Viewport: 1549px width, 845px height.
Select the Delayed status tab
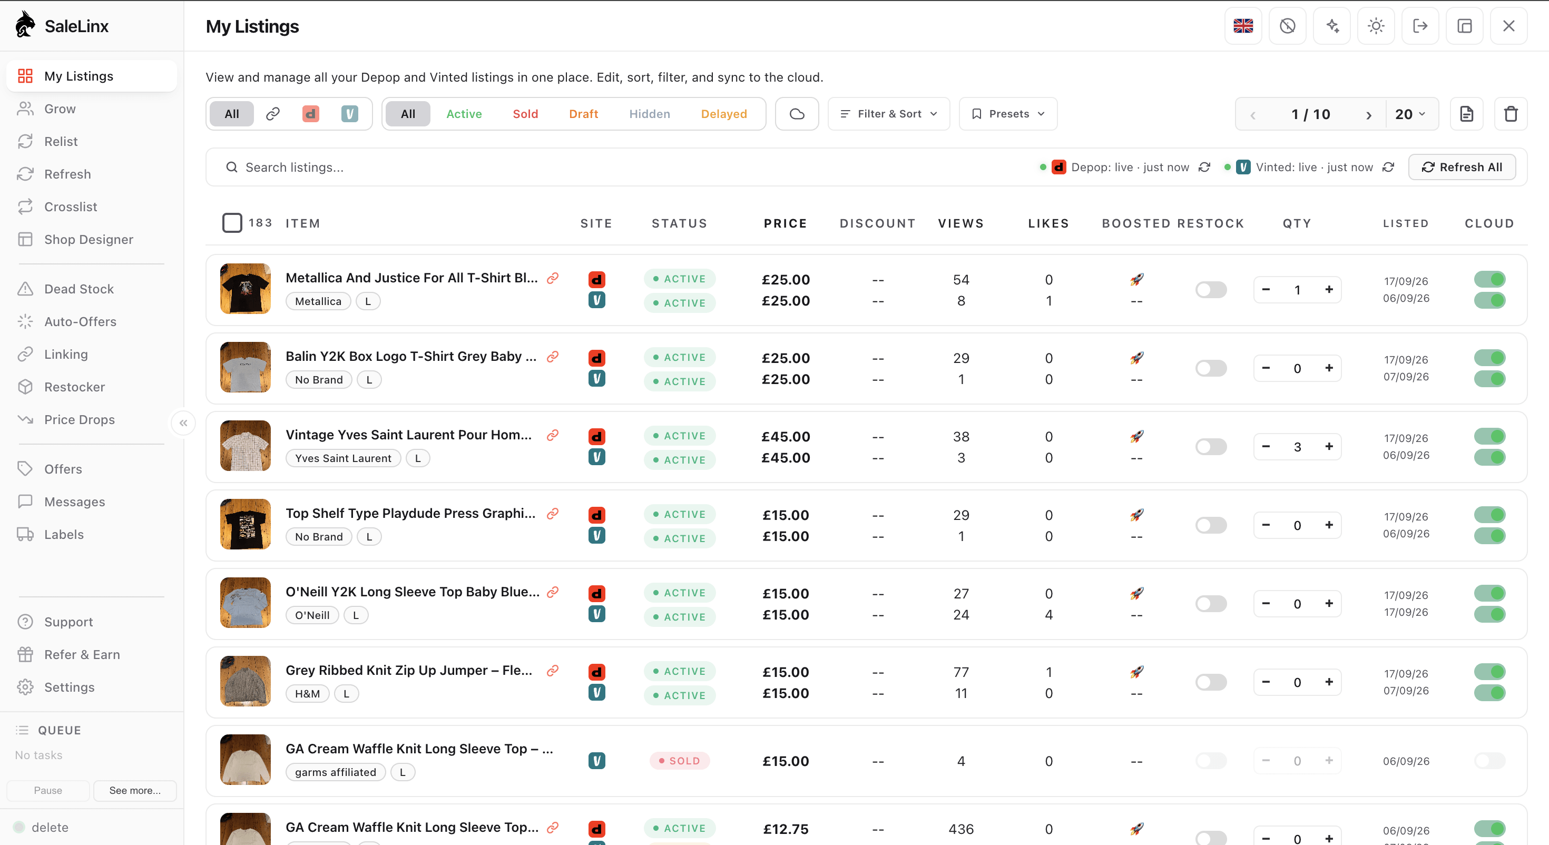724,114
